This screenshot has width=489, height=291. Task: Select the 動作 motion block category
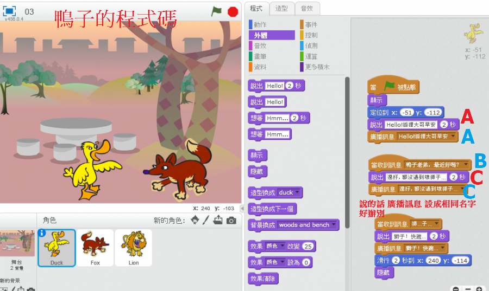click(x=260, y=24)
